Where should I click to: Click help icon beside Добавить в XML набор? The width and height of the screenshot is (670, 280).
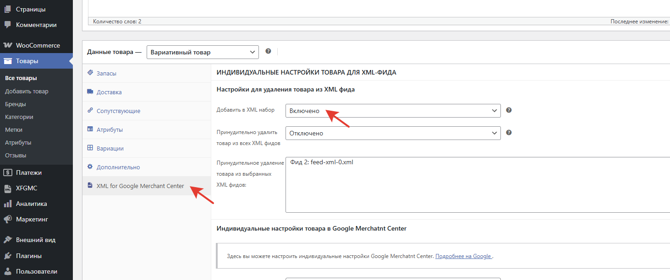(x=509, y=110)
